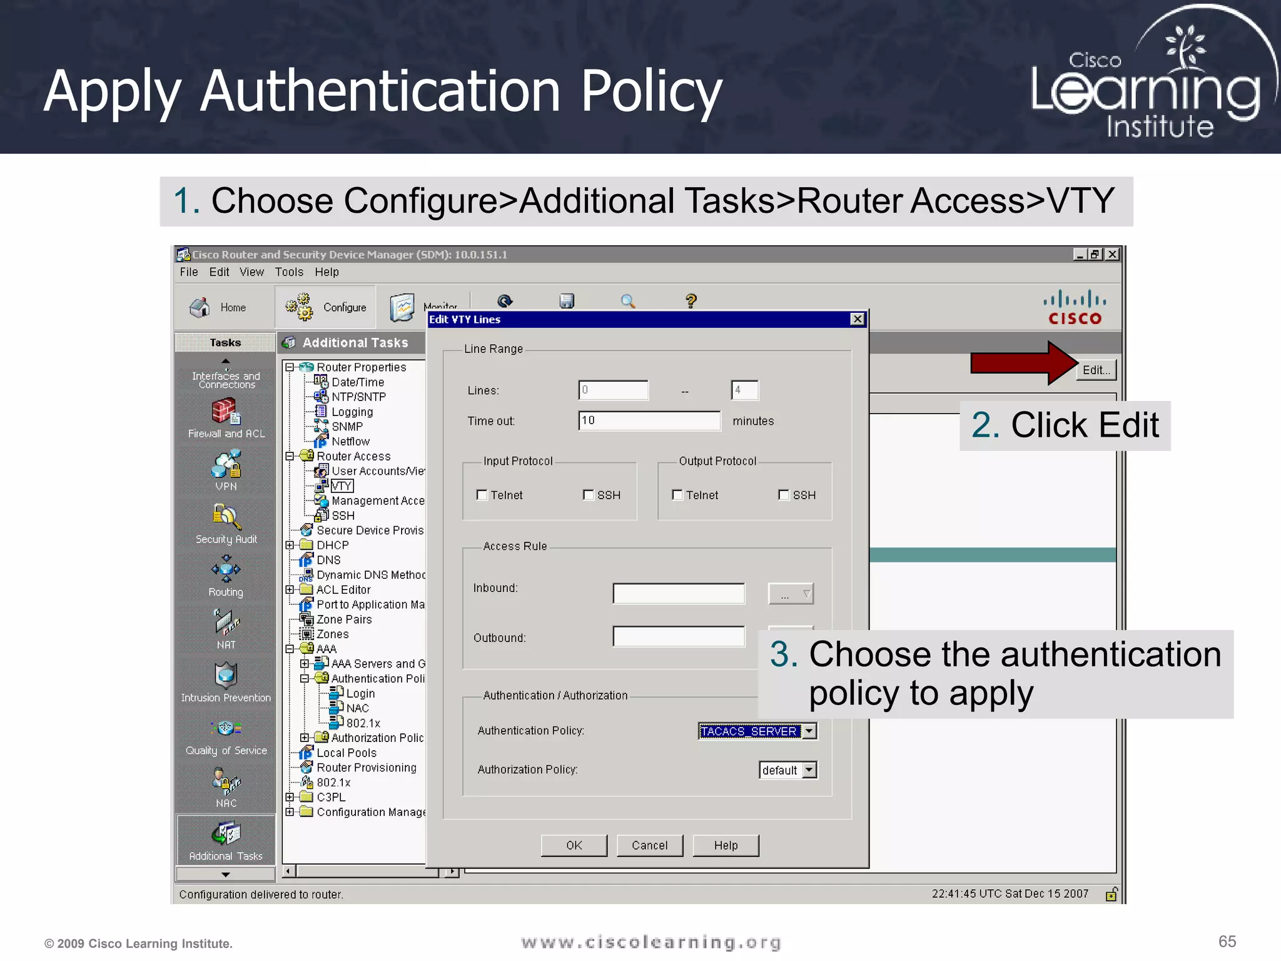Click Tasks panel down arrow
This screenshot has height=961, width=1281.
(x=226, y=874)
